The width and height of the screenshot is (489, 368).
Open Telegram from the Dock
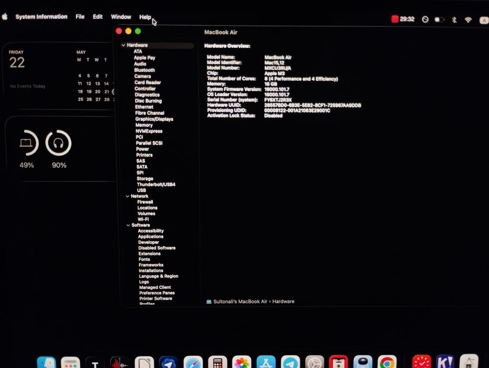click(291, 362)
